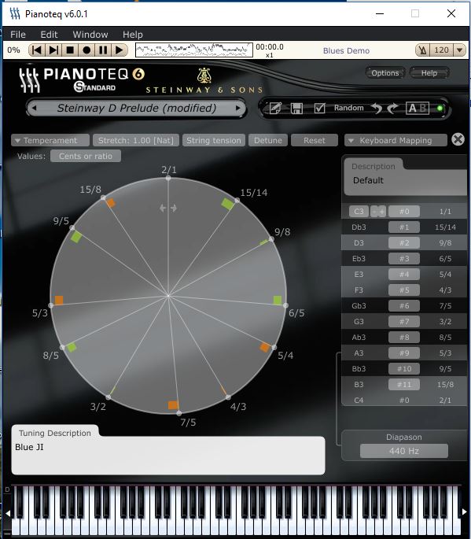The height and width of the screenshot is (539, 471).
Task: Stop playback with the square button
Action: click(x=70, y=50)
